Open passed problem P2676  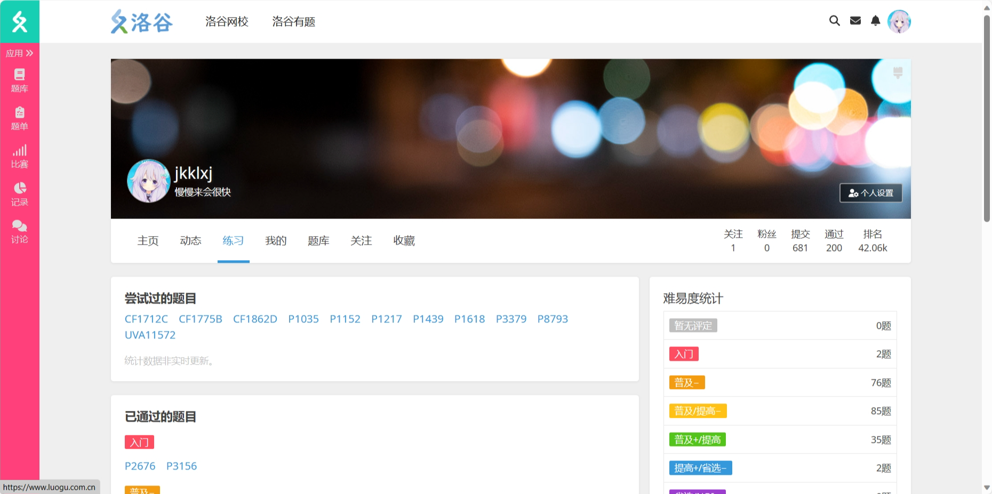pos(140,466)
